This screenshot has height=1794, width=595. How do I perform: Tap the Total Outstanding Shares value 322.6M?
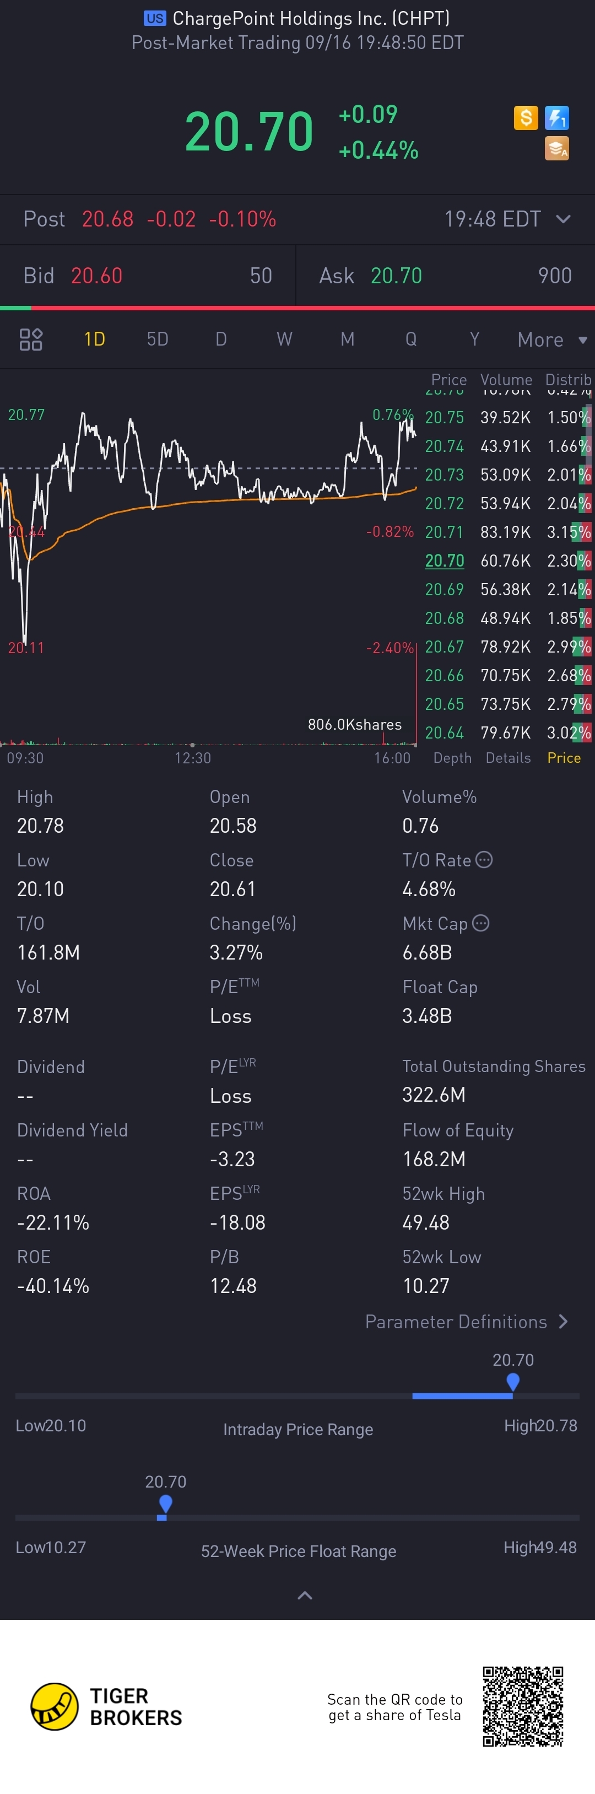point(434,1095)
